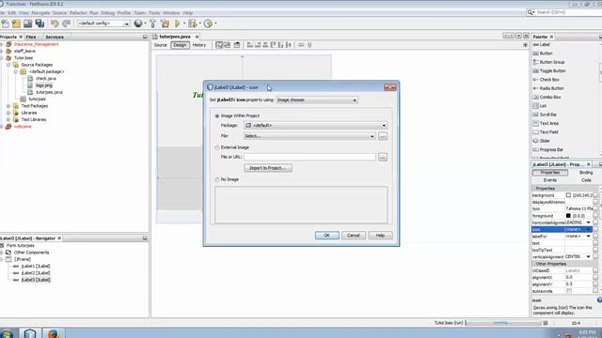Image resolution: width=602 pixels, height=338 pixels.
Task: Click the search magnifier icon
Action: click(x=531, y=12)
